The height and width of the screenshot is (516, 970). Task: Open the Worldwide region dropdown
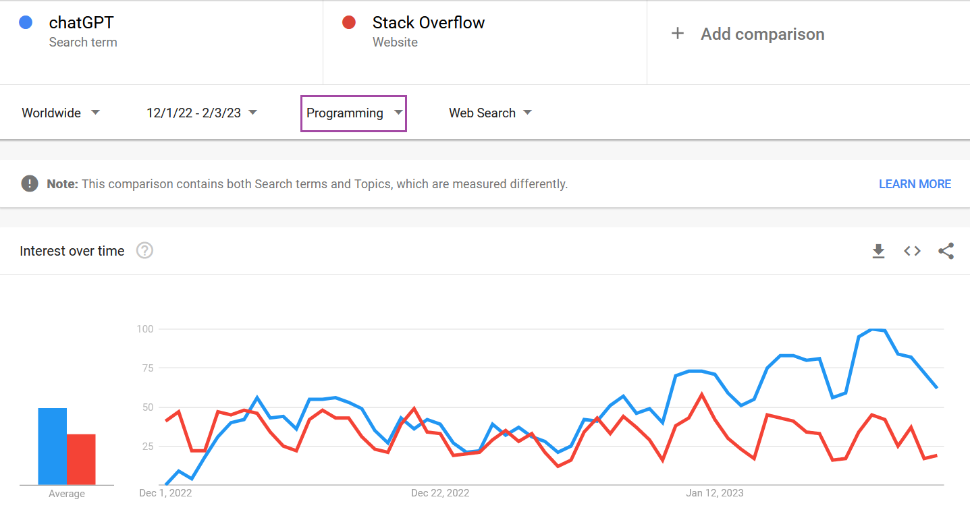(x=61, y=113)
